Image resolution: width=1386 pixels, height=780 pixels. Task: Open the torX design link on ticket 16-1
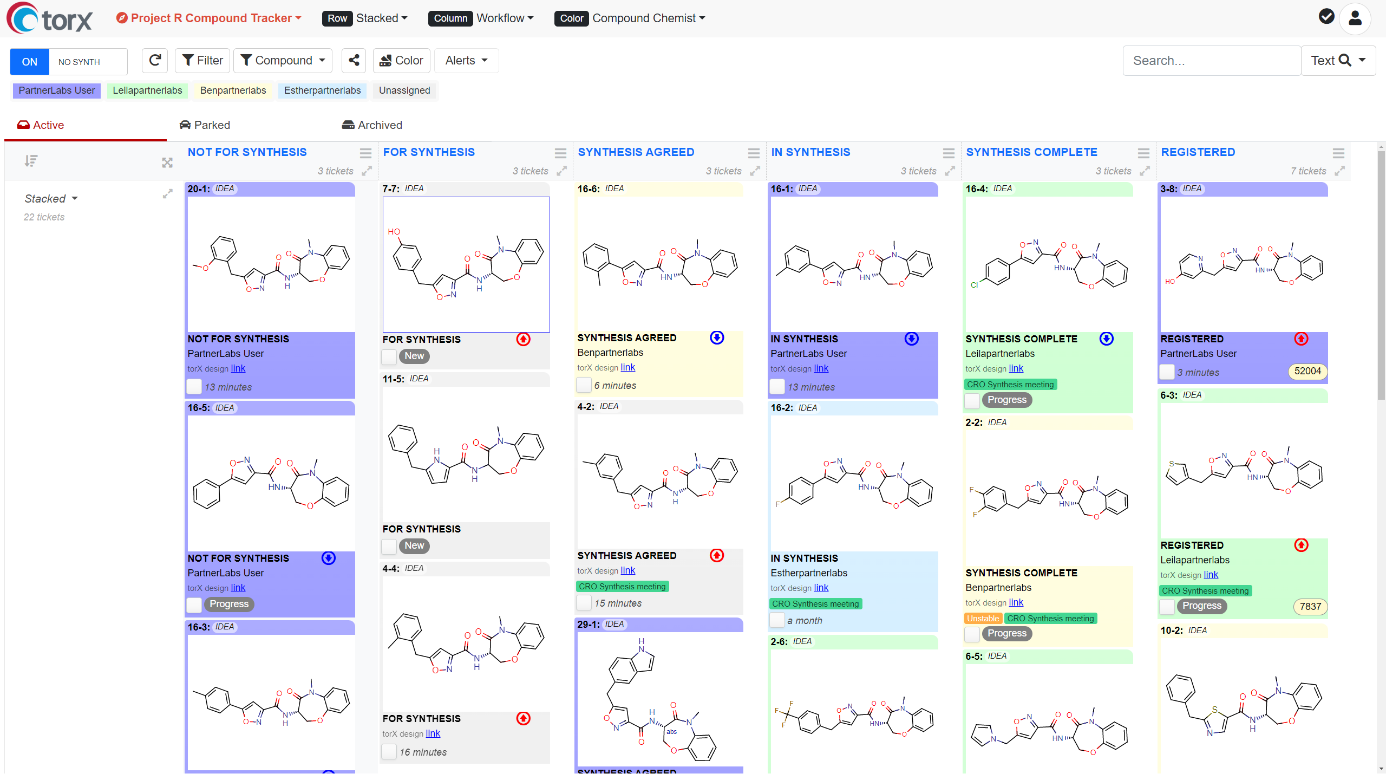pyautogui.click(x=821, y=369)
